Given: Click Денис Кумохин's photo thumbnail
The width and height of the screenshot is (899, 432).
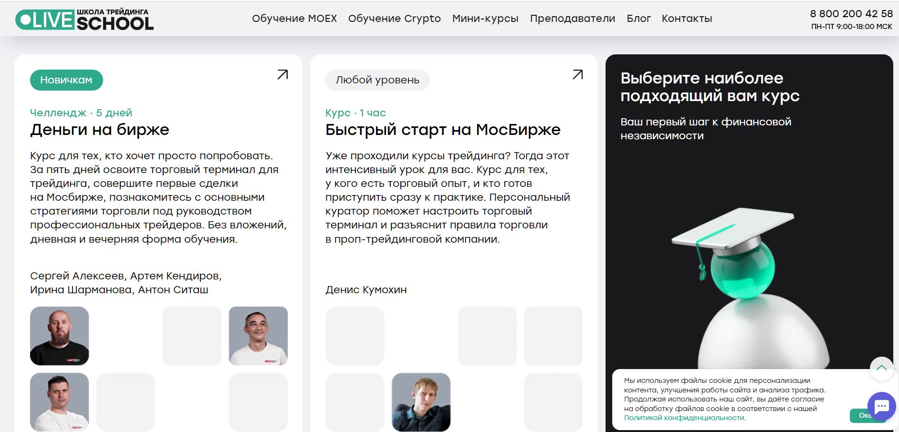Looking at the screenshot, I should [421, 402].
